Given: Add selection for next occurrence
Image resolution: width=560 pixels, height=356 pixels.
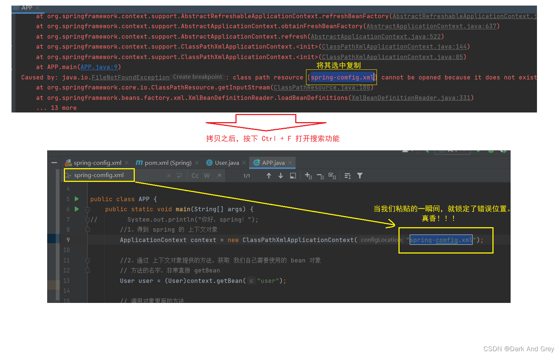Looking at the screenshot, I should coord(308,176).
